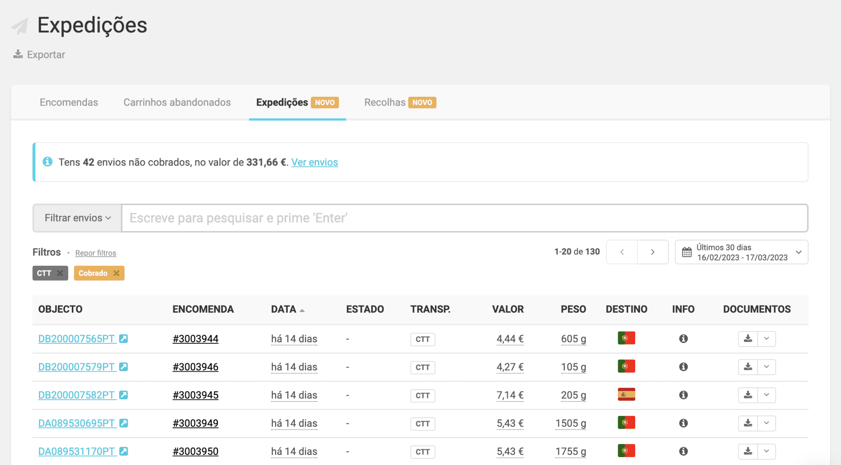Click info icon for order #3003950
The image size is (841, 465).
tap(683, 451)
